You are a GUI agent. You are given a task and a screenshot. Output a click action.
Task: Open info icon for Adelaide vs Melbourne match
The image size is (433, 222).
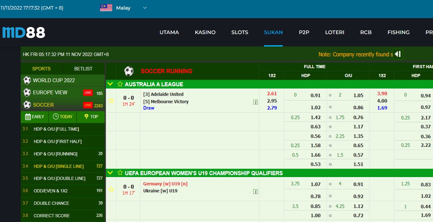[x=255, y=102]
